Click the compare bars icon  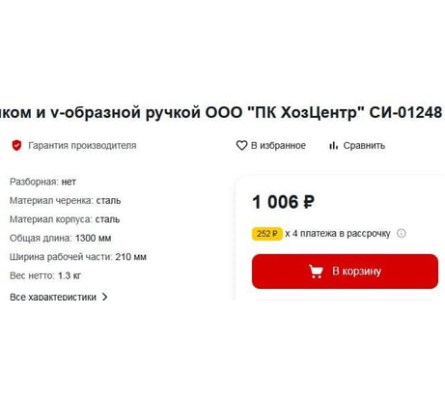(333, 146)
